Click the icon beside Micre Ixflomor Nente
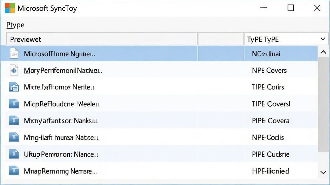 (x=14, y=87)
